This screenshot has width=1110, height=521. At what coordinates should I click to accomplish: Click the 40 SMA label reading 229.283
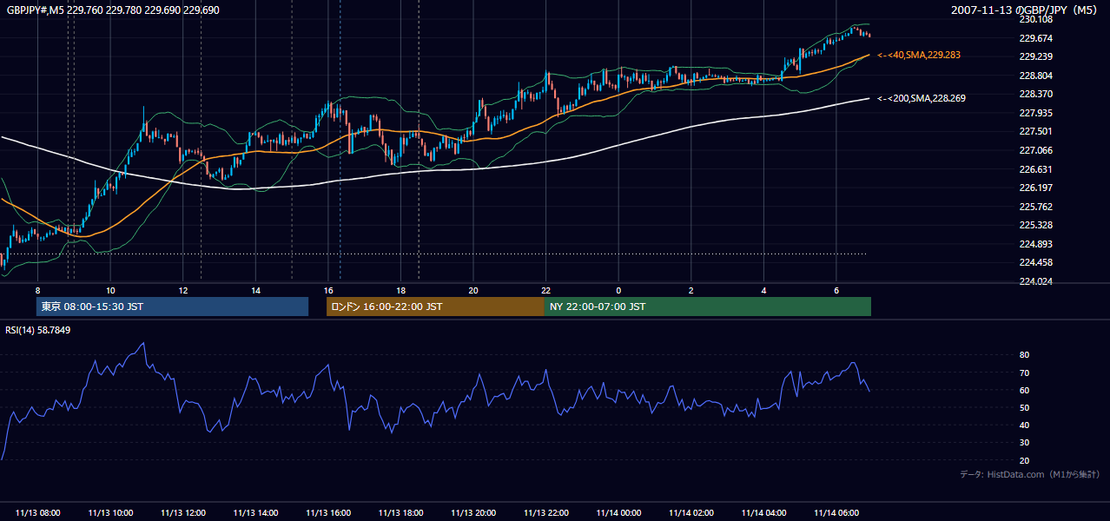pos(918,55)
